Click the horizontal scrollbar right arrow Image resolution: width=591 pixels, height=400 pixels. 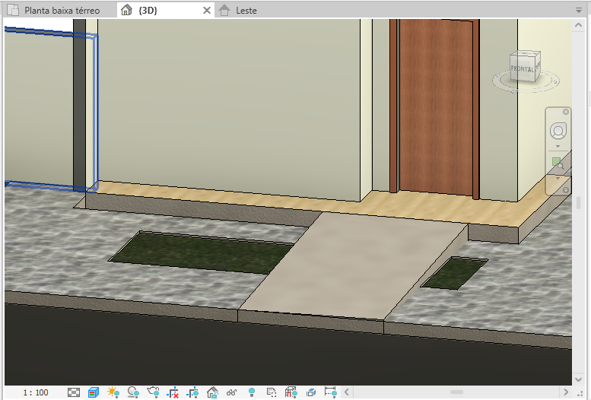pos(566,392)
